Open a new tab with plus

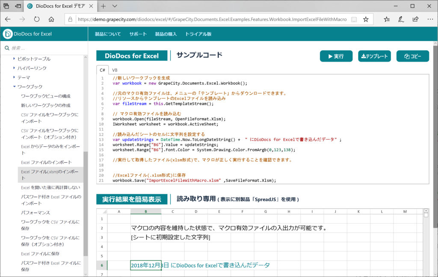104,6
